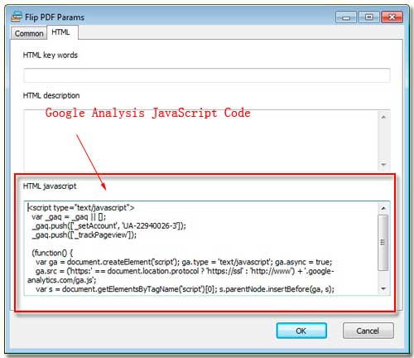Switch to the Common tab
This screenshot has width=414, height=358.
[29, 33]
